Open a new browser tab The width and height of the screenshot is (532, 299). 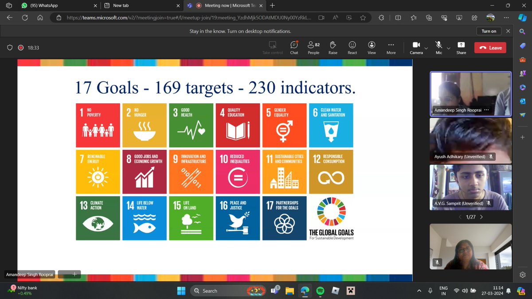point(272,6)
